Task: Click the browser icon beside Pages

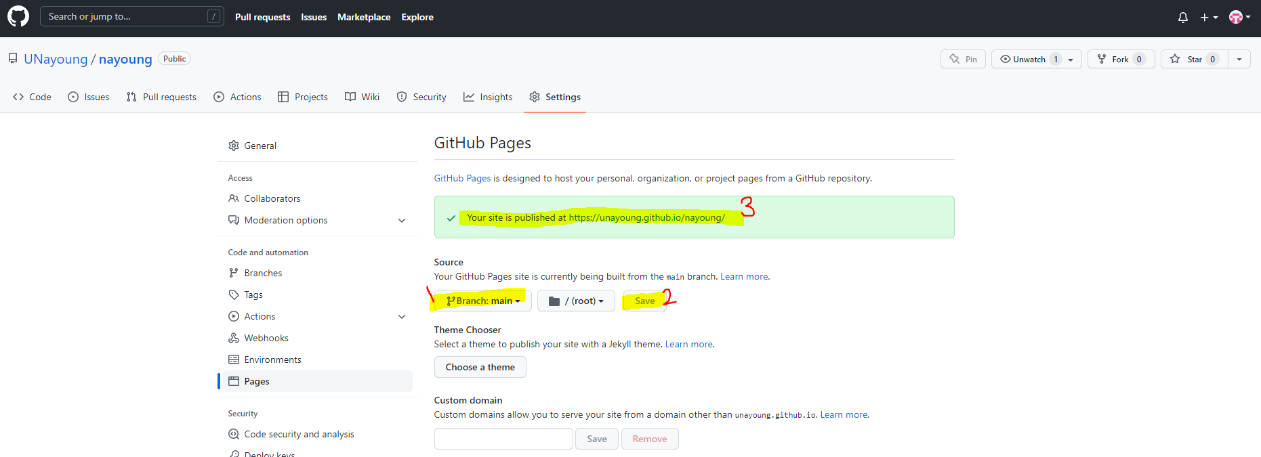Action: coord(234,381)
